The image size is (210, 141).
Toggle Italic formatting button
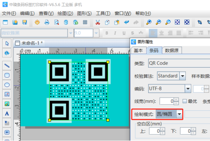tap(115, 33)
